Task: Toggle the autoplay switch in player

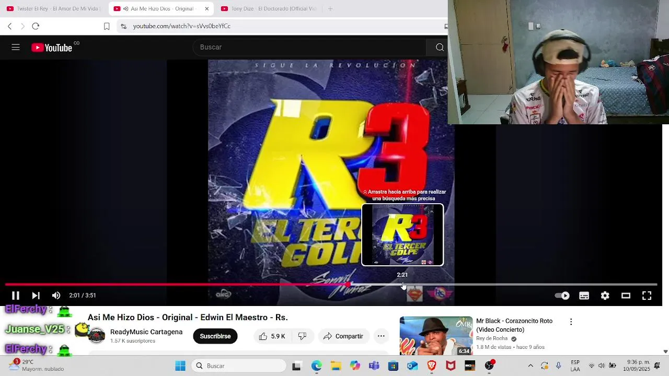Action: 562,296
